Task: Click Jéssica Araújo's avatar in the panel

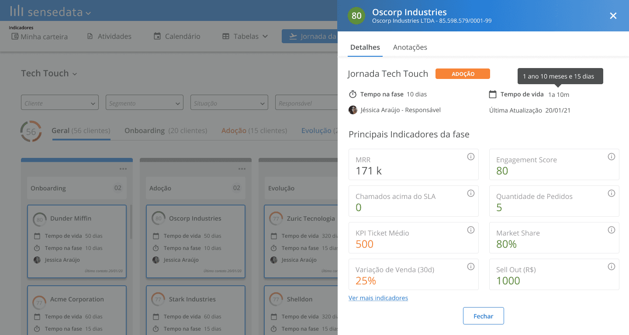Action: pyautogui.click(x=353, y=110)
